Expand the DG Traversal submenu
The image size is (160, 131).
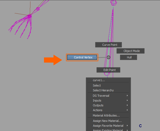click(108, 96)
